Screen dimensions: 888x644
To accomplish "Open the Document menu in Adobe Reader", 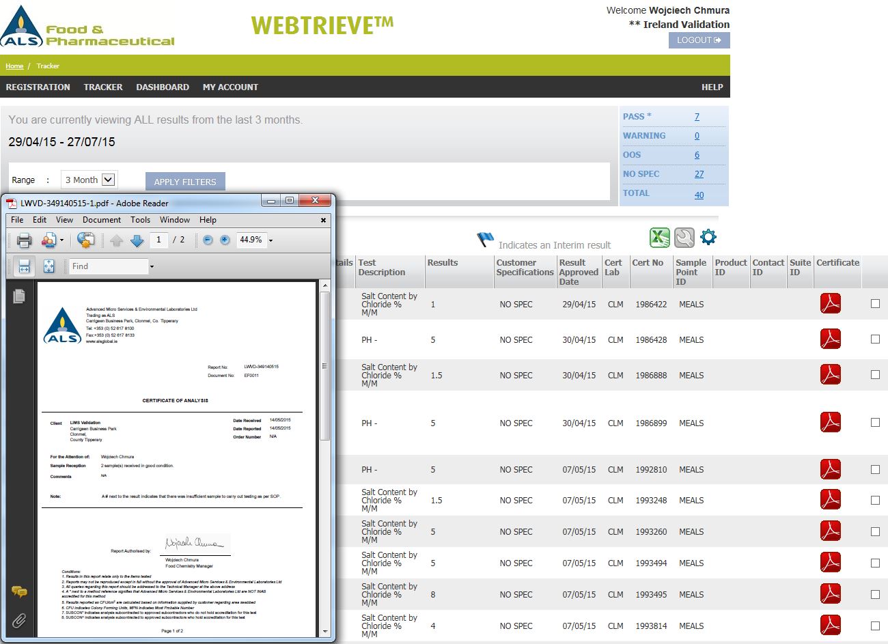I will tap(102, 220).
